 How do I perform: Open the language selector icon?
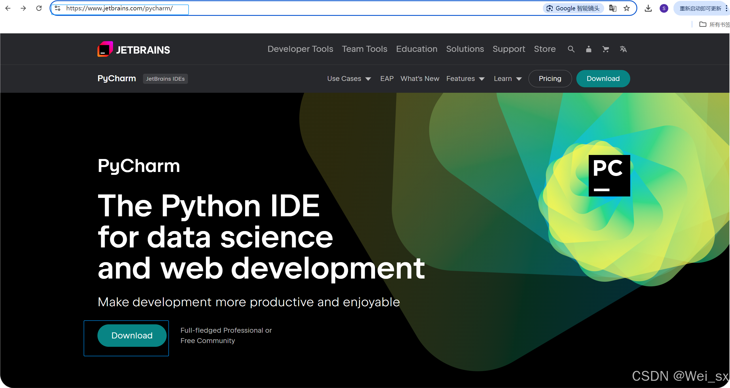623,49
